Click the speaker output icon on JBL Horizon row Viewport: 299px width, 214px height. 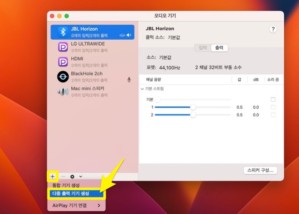129,35
